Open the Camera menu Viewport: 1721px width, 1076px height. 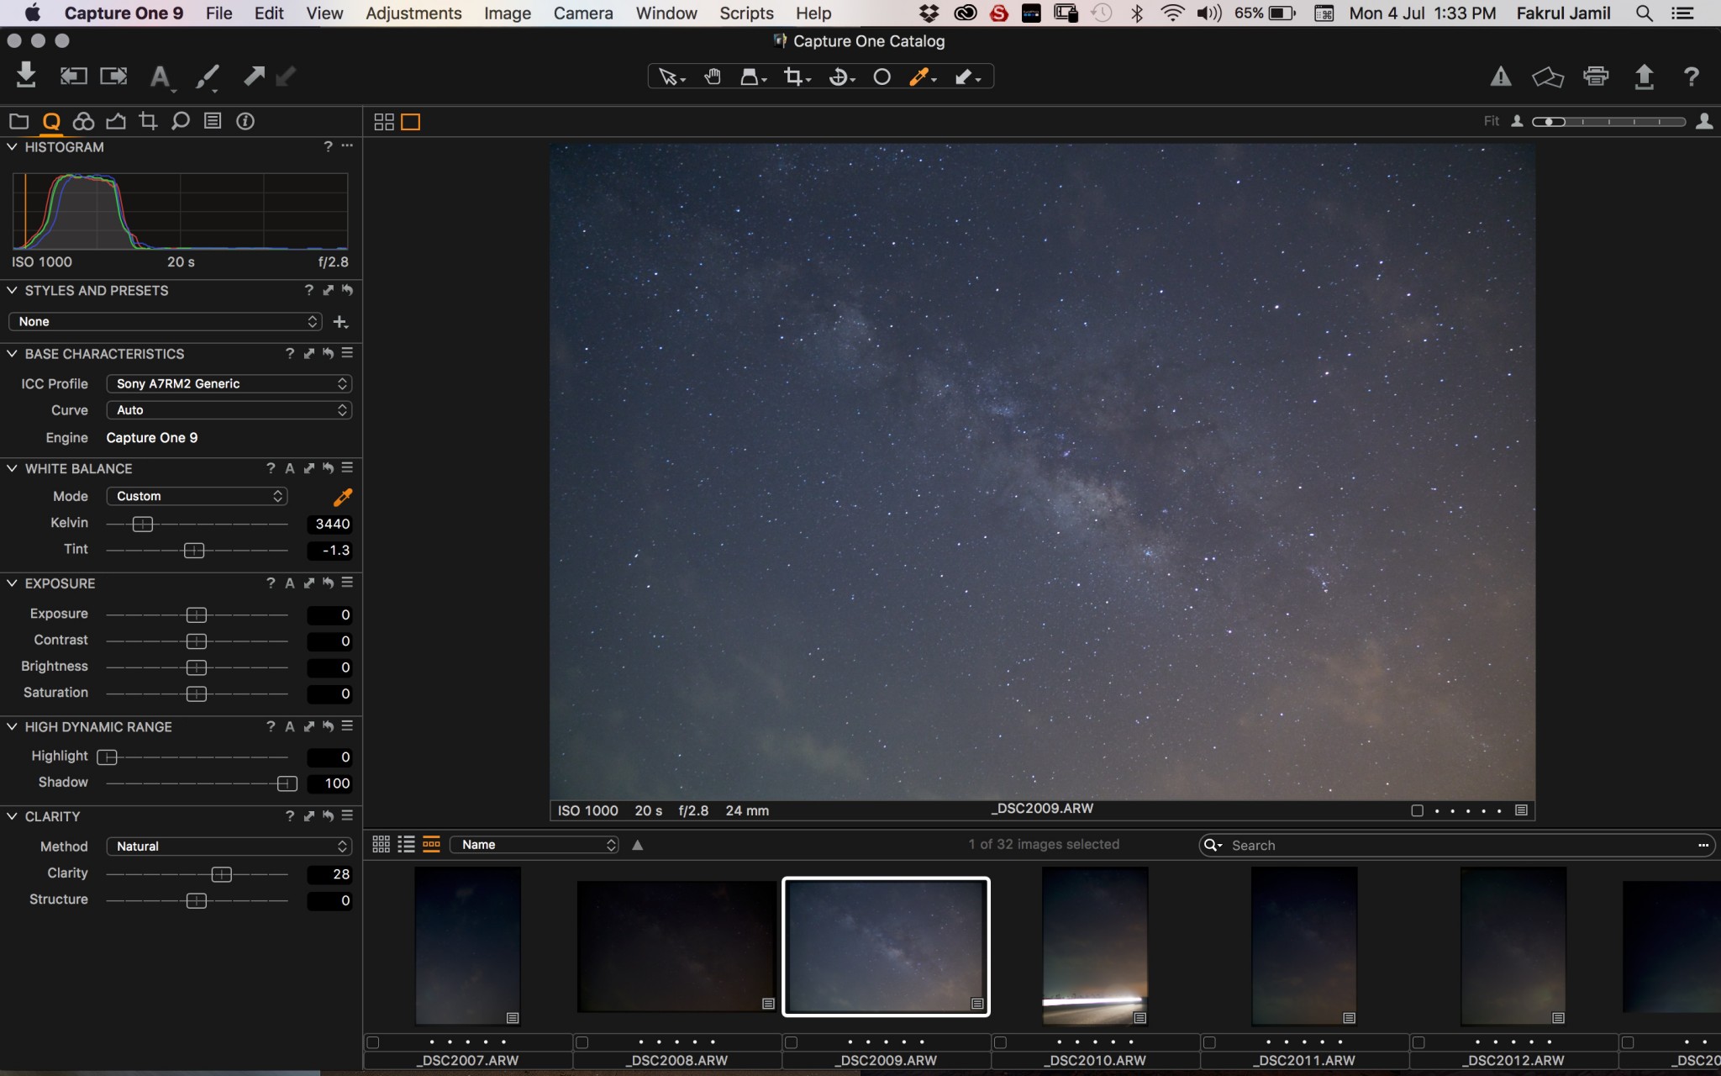(582, 13)
